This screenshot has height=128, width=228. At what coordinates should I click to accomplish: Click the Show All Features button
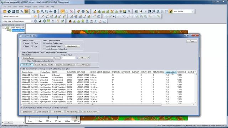(x=84, y=65)
